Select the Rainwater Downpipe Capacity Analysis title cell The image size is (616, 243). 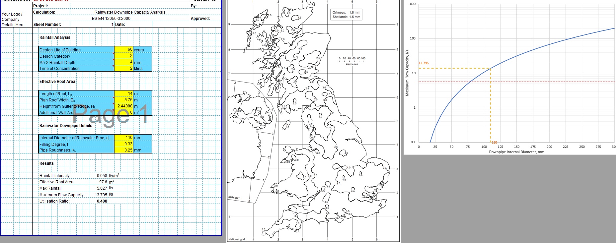(130, 12)
